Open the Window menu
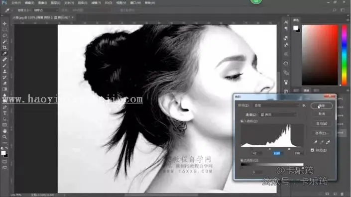351x197 pixels. (135, 3)
